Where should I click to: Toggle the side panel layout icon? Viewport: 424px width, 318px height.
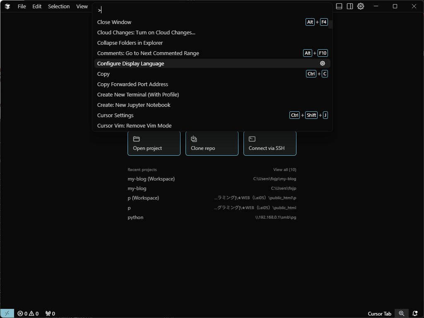(x=350, y=6)
